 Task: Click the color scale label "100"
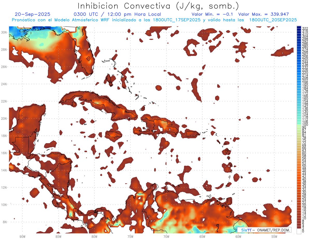(305, 125)
